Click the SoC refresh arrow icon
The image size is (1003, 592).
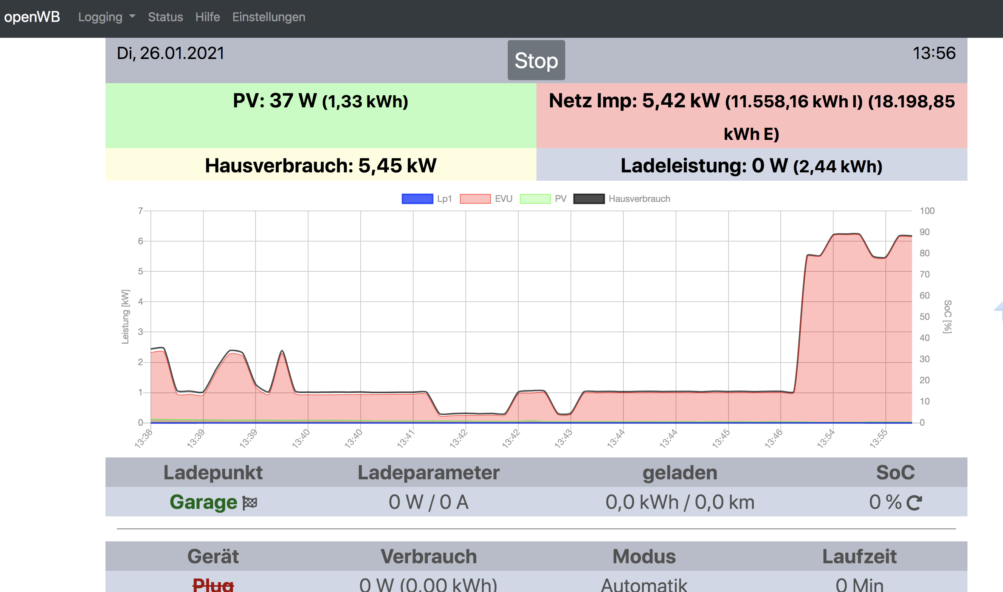[x=914, y=503]
